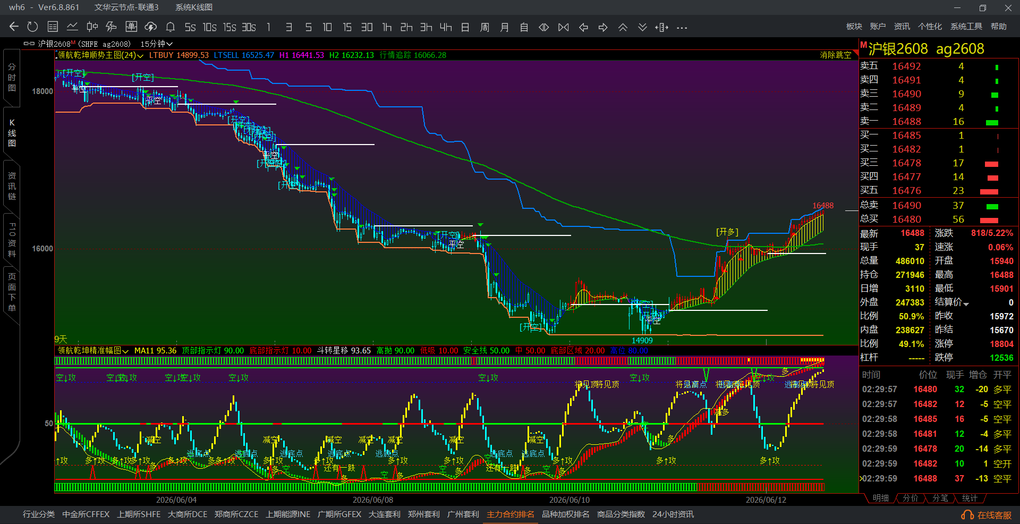Screen dimensions: 1020x524
Task: Open the 上期所SHFE exchange list
Action: tap(139, 514)
